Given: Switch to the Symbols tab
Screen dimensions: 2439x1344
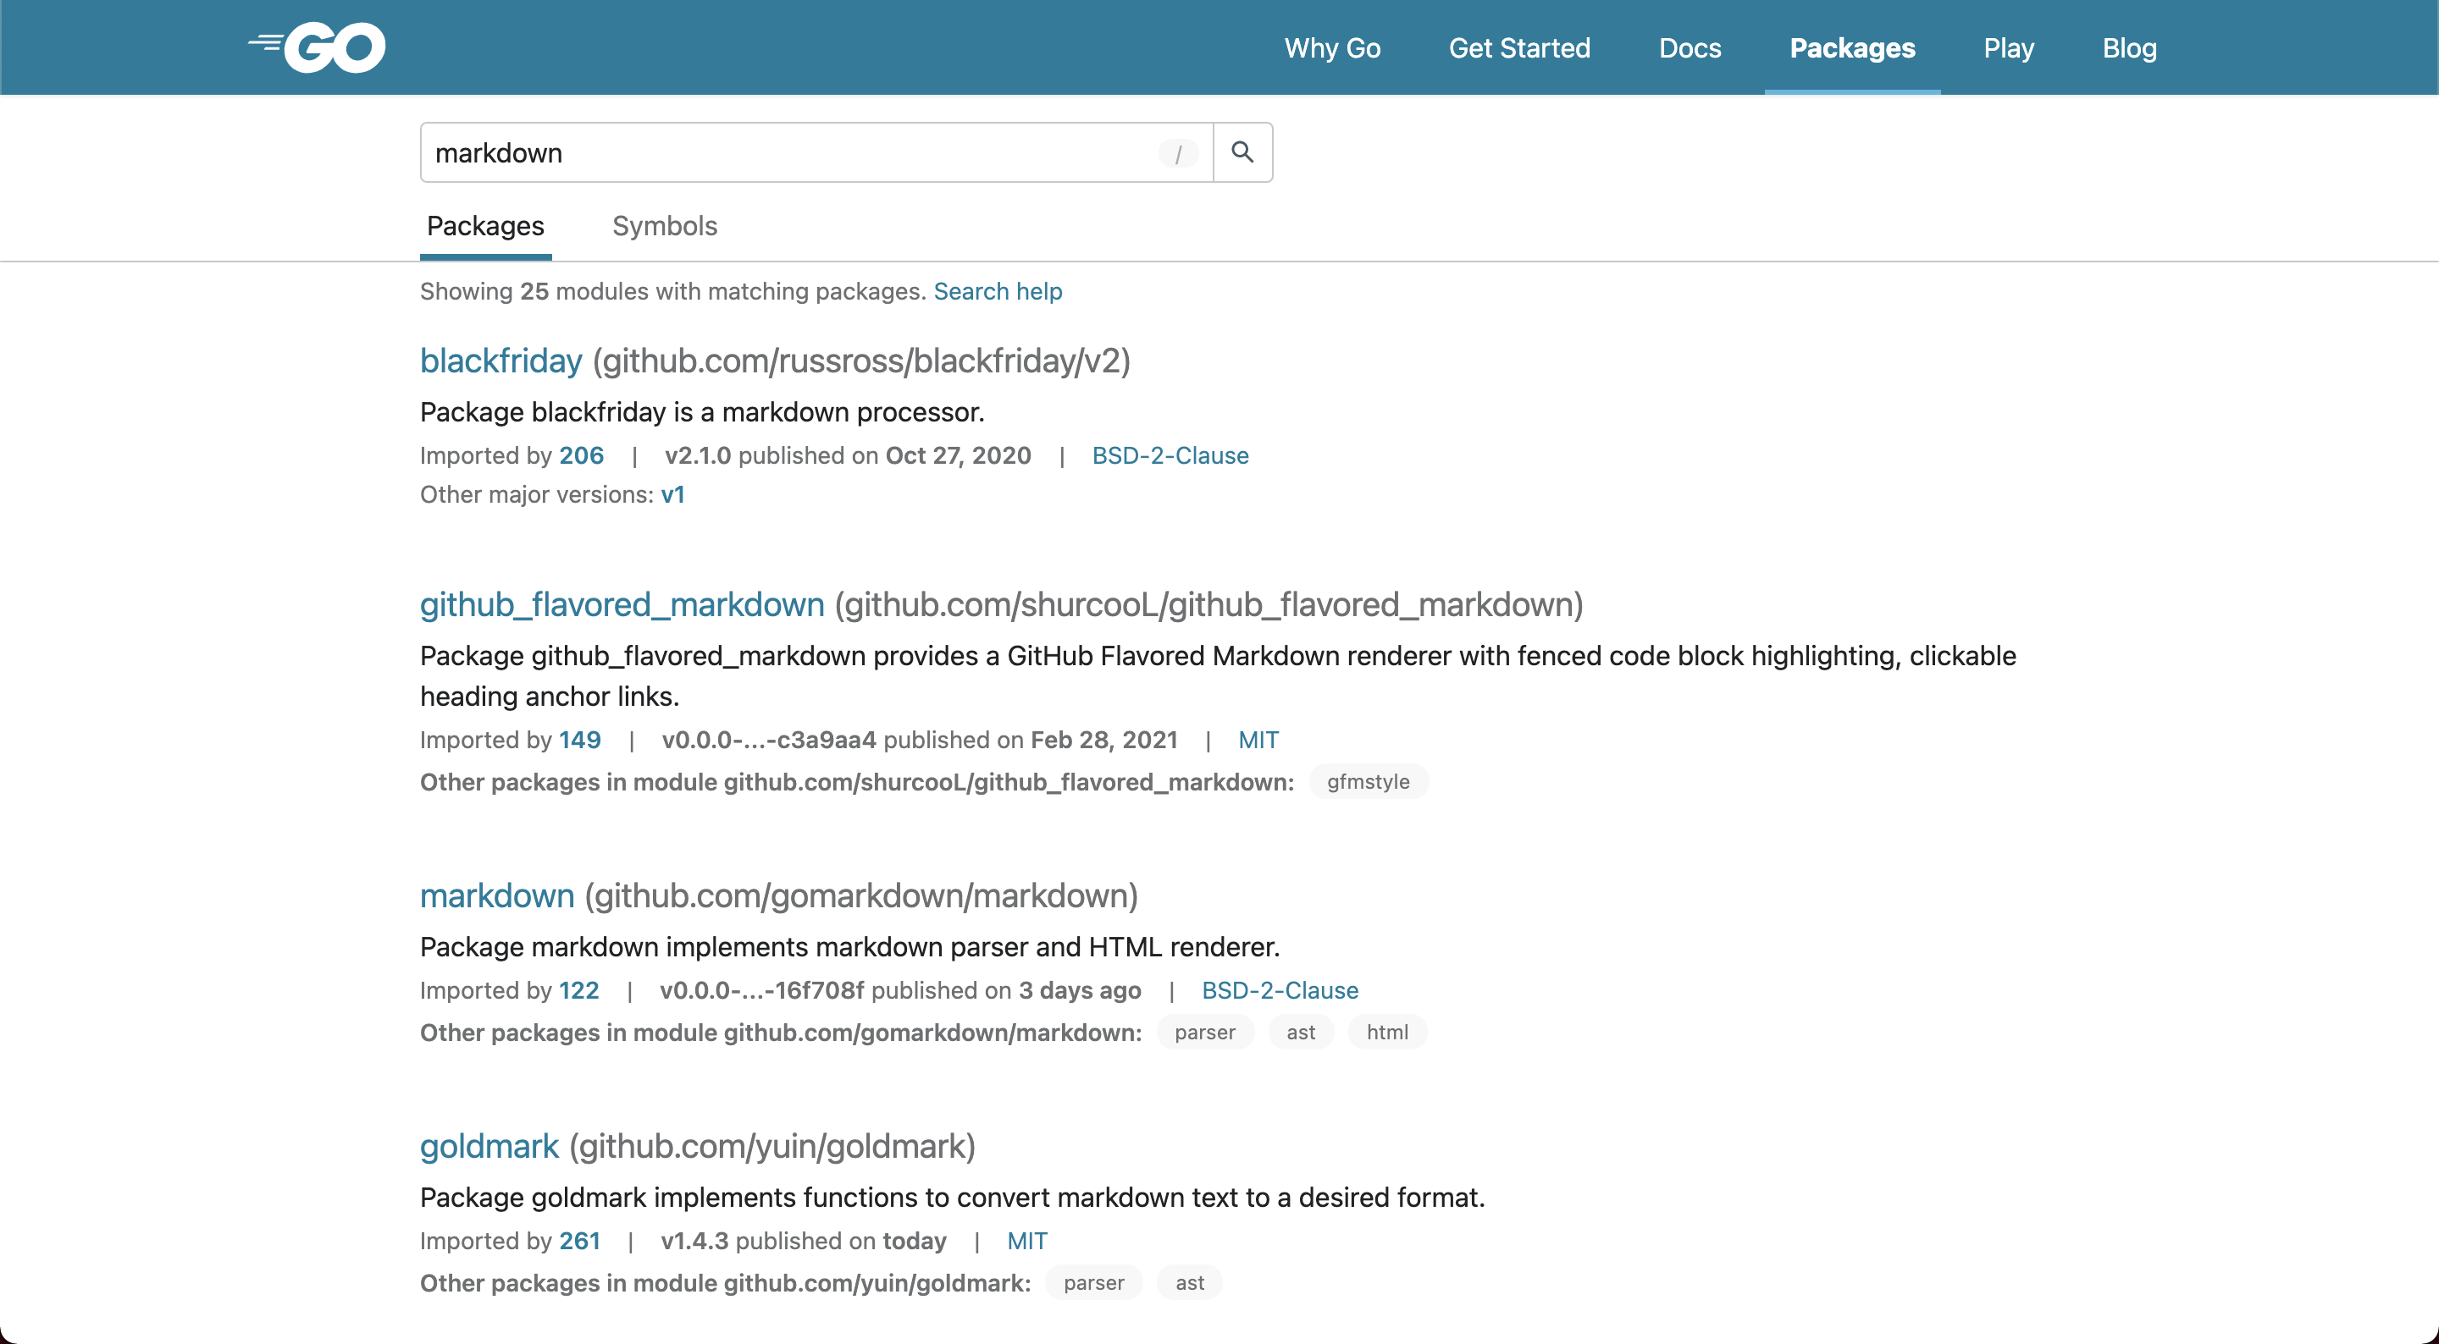Looking at the screenshot, I should 665,226.
